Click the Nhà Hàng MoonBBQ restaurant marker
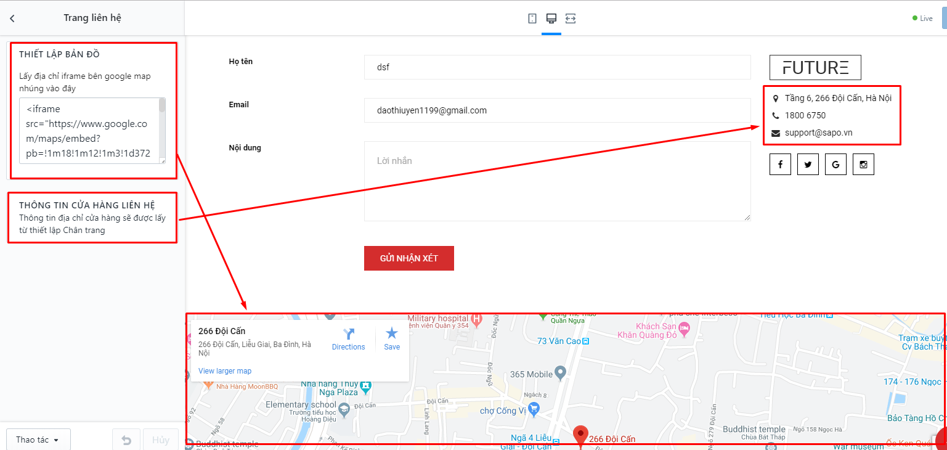Viewport: 947px width, 450px height. coord(208,385)
